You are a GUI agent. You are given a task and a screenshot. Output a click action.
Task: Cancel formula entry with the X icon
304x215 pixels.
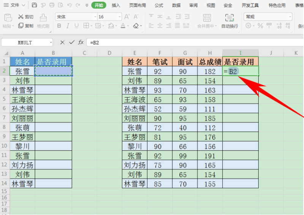coord(62,42)
